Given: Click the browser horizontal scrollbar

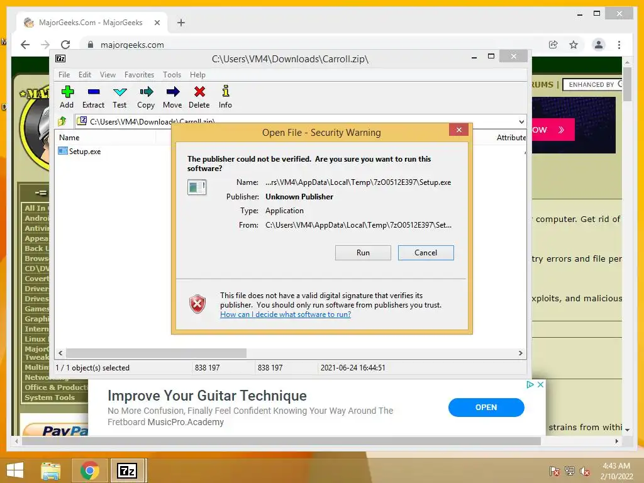Looking at the screenshot, I should [281, 441].
